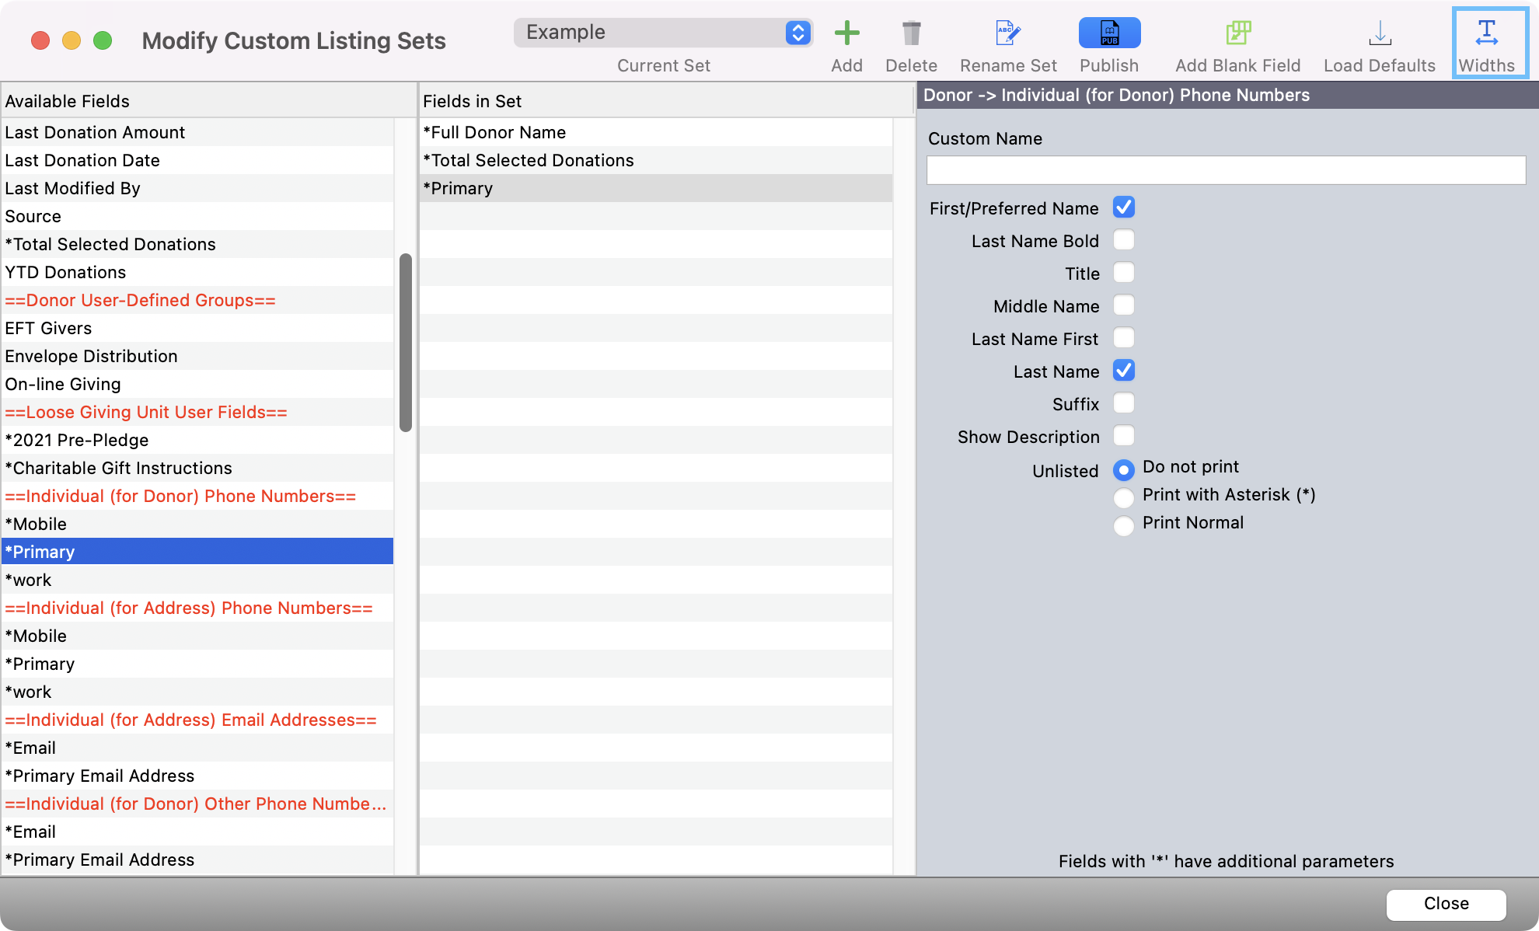This screenshot has height=931, width=1539.
Task: Click the Custom Name text field
Action: [1226, 170]
